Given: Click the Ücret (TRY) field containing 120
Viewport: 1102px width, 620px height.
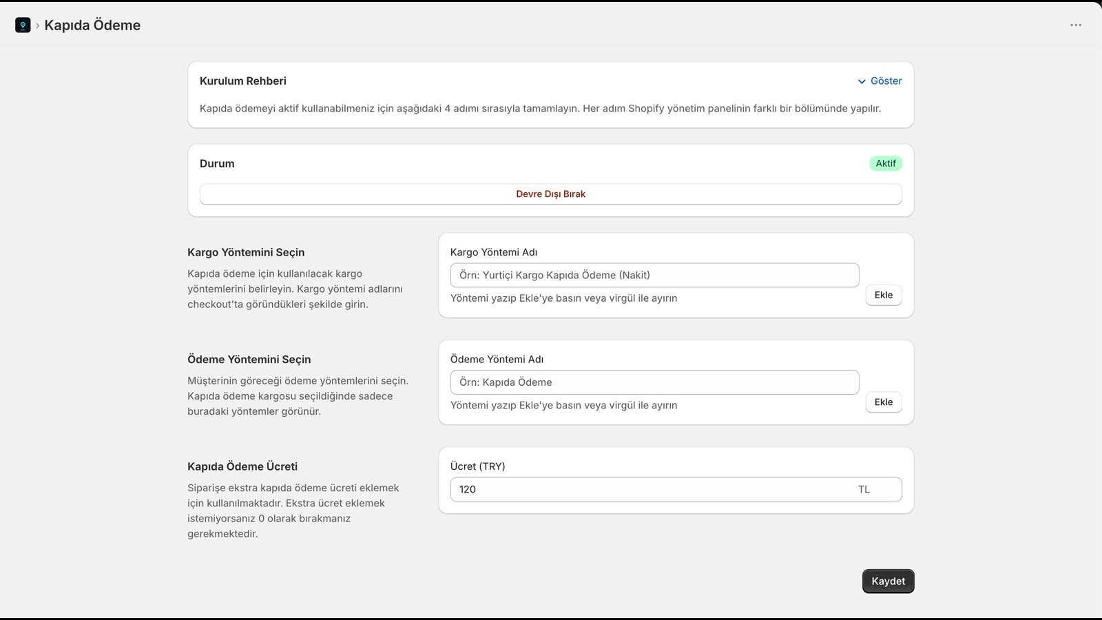Looking at the screenshot, I should pyautogui.click(x=676, y=490).
